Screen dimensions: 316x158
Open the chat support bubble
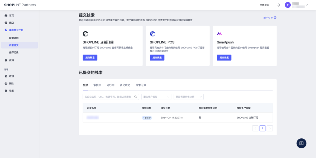pyautogui.click(x=302, y=143)
